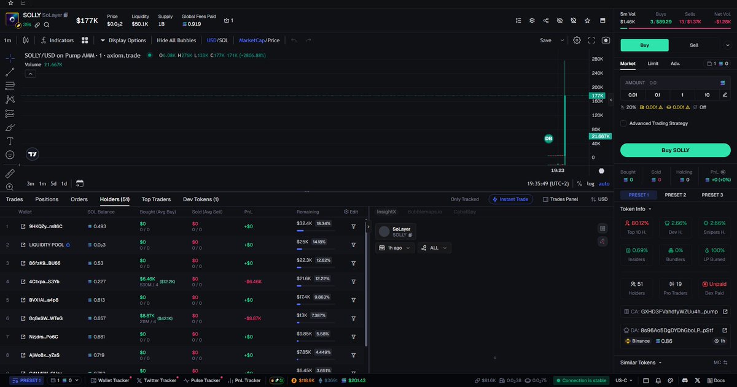Hide All Bubbles on chart
The width and height of the screenshot is (737, 387).
pos(176,40)
